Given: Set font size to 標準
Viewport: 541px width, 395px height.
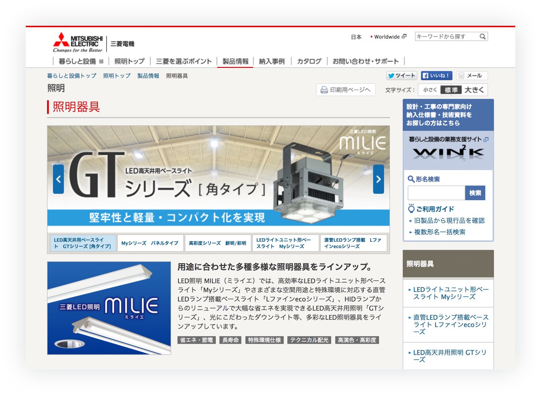Looking at the screenshot, I should (x=451, y=90).
